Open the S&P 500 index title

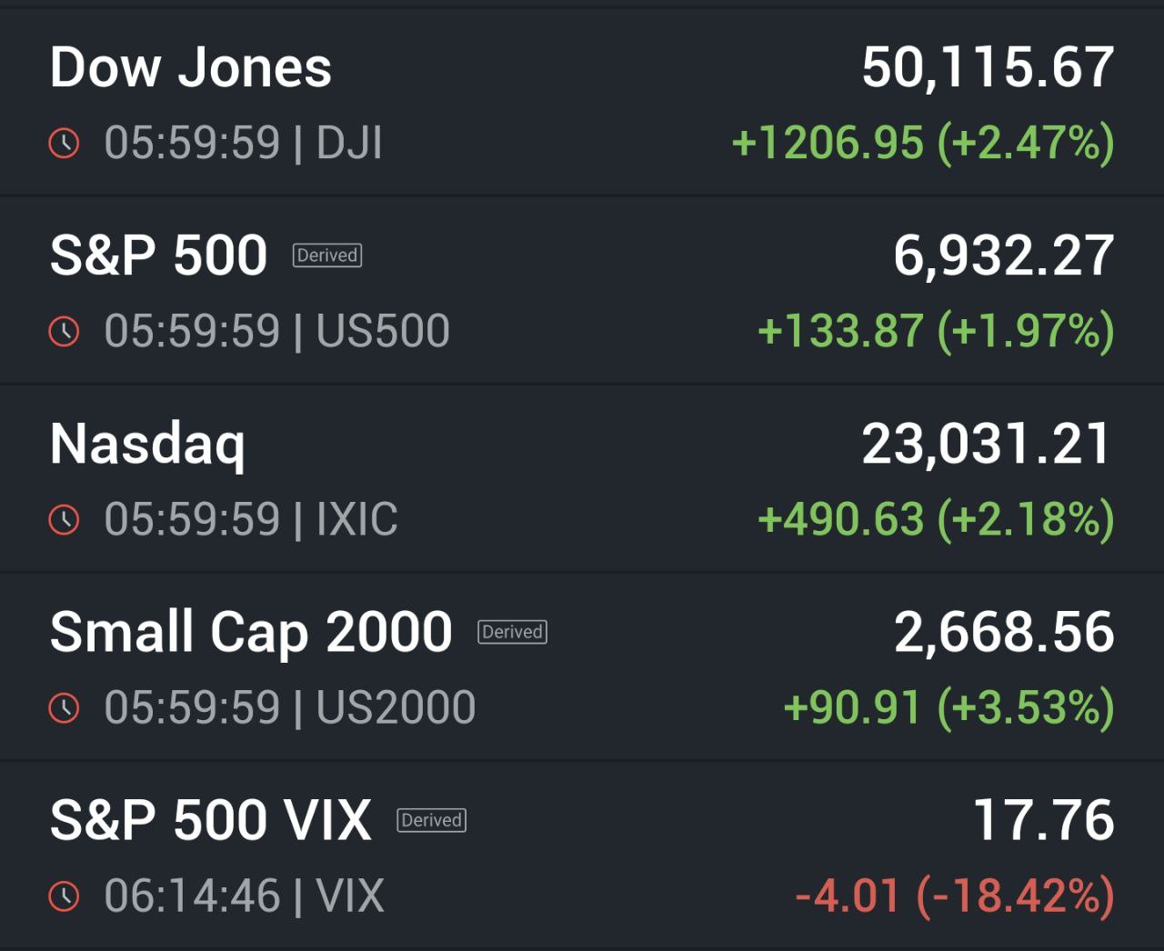tap(158, 255)
